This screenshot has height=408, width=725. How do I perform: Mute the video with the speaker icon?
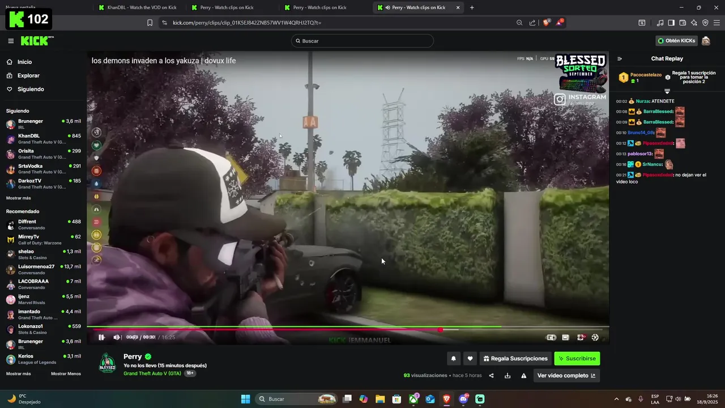[x=117, y=337]
